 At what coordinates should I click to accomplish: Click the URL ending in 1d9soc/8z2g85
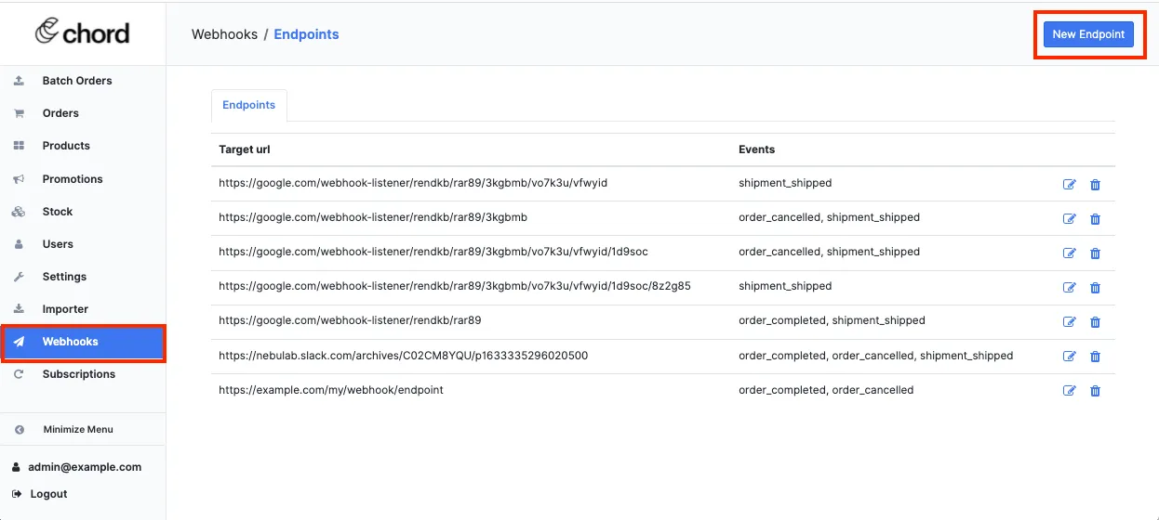455,286
